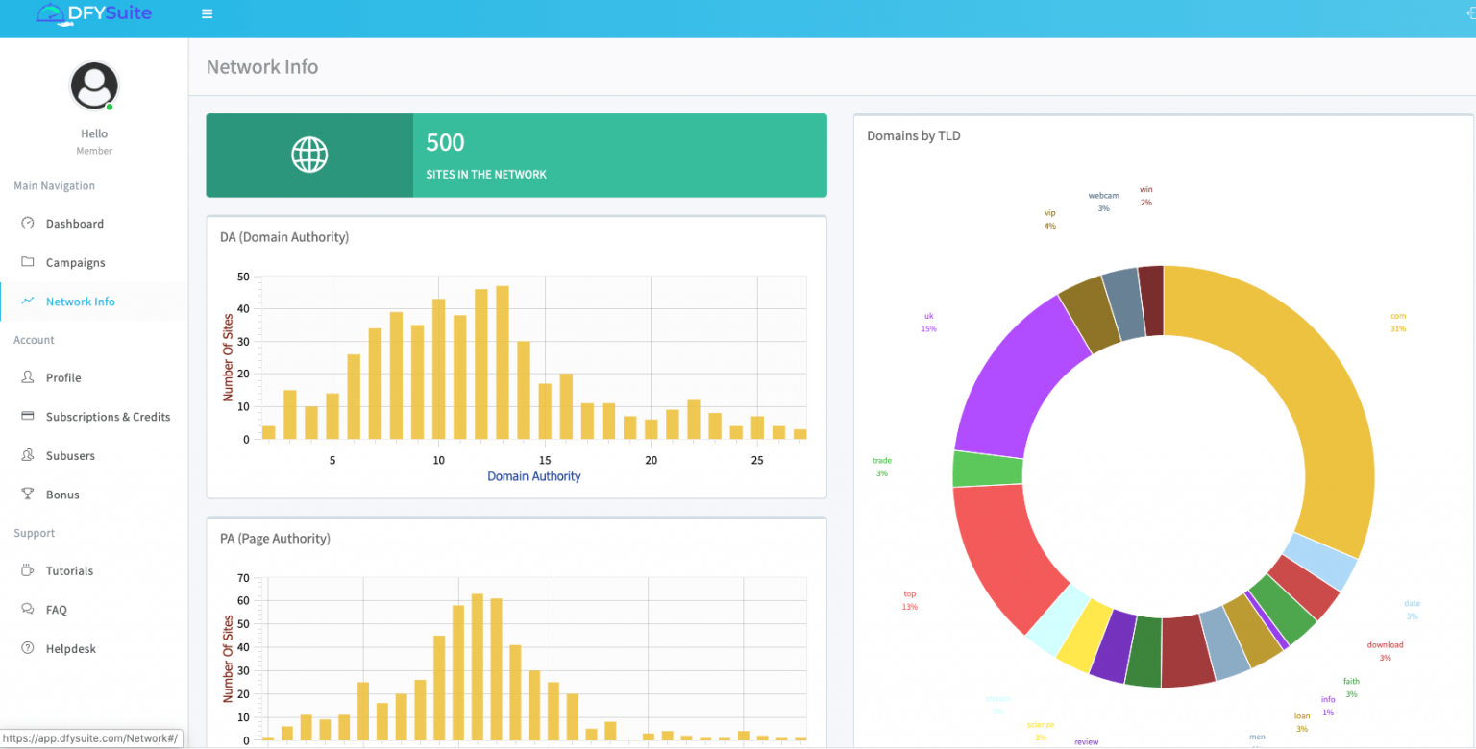The height and width of the screenshot is (749, 1476).
Task: Click the Subusers people icon
Action: [27, 455]
